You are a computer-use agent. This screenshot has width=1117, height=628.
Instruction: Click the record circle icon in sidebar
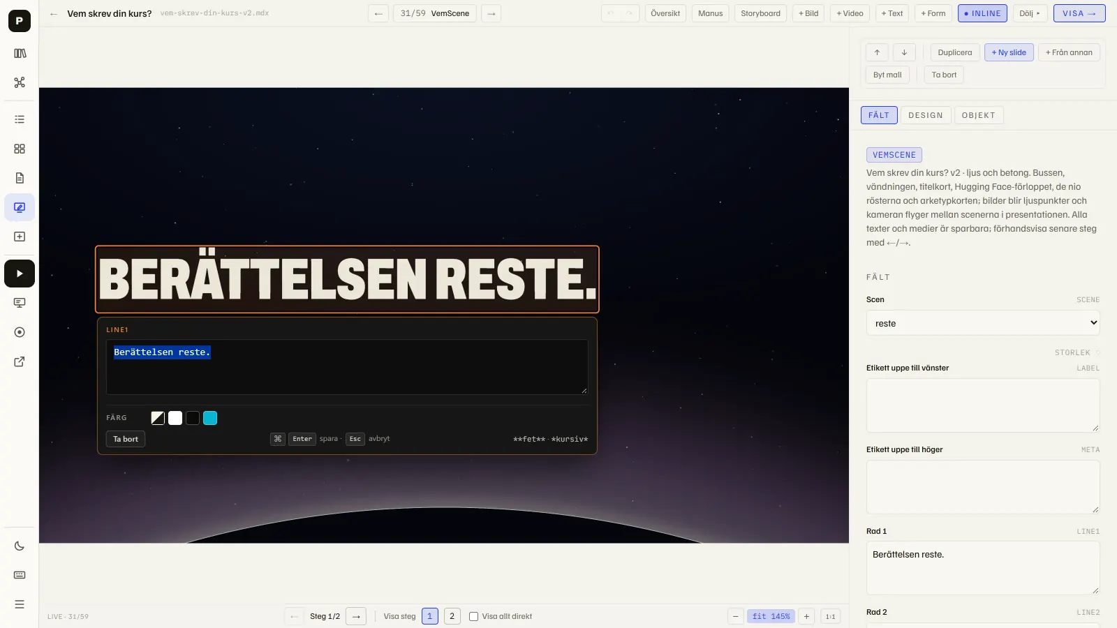[x=20, y=332]
